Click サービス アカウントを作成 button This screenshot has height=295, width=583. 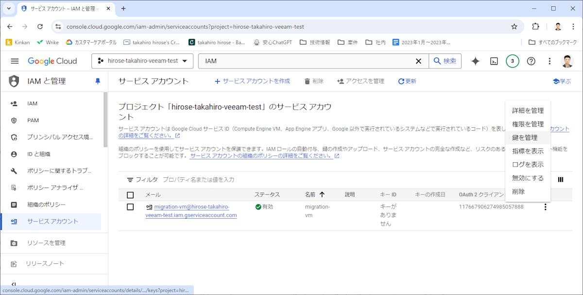click(x=252, y=81)
